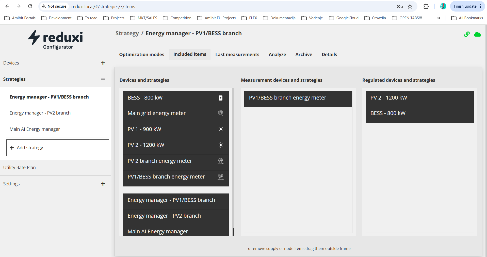Select Energy manager - PV1/BESS branch in Devices list

176,202
